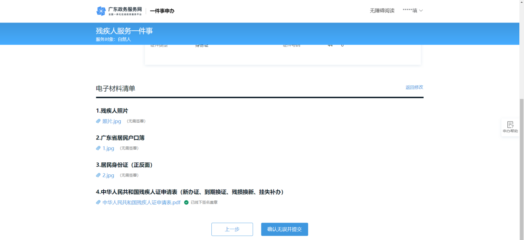The width and height of the screenshot is (524, 240).
Task: Click the paperclip icon beside 1.jpg
Action: tap(99, 148)
